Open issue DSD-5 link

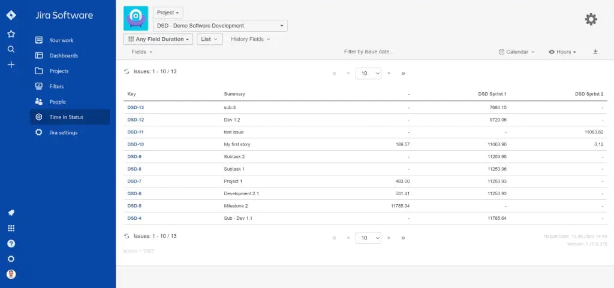click(x=134, y=206)
